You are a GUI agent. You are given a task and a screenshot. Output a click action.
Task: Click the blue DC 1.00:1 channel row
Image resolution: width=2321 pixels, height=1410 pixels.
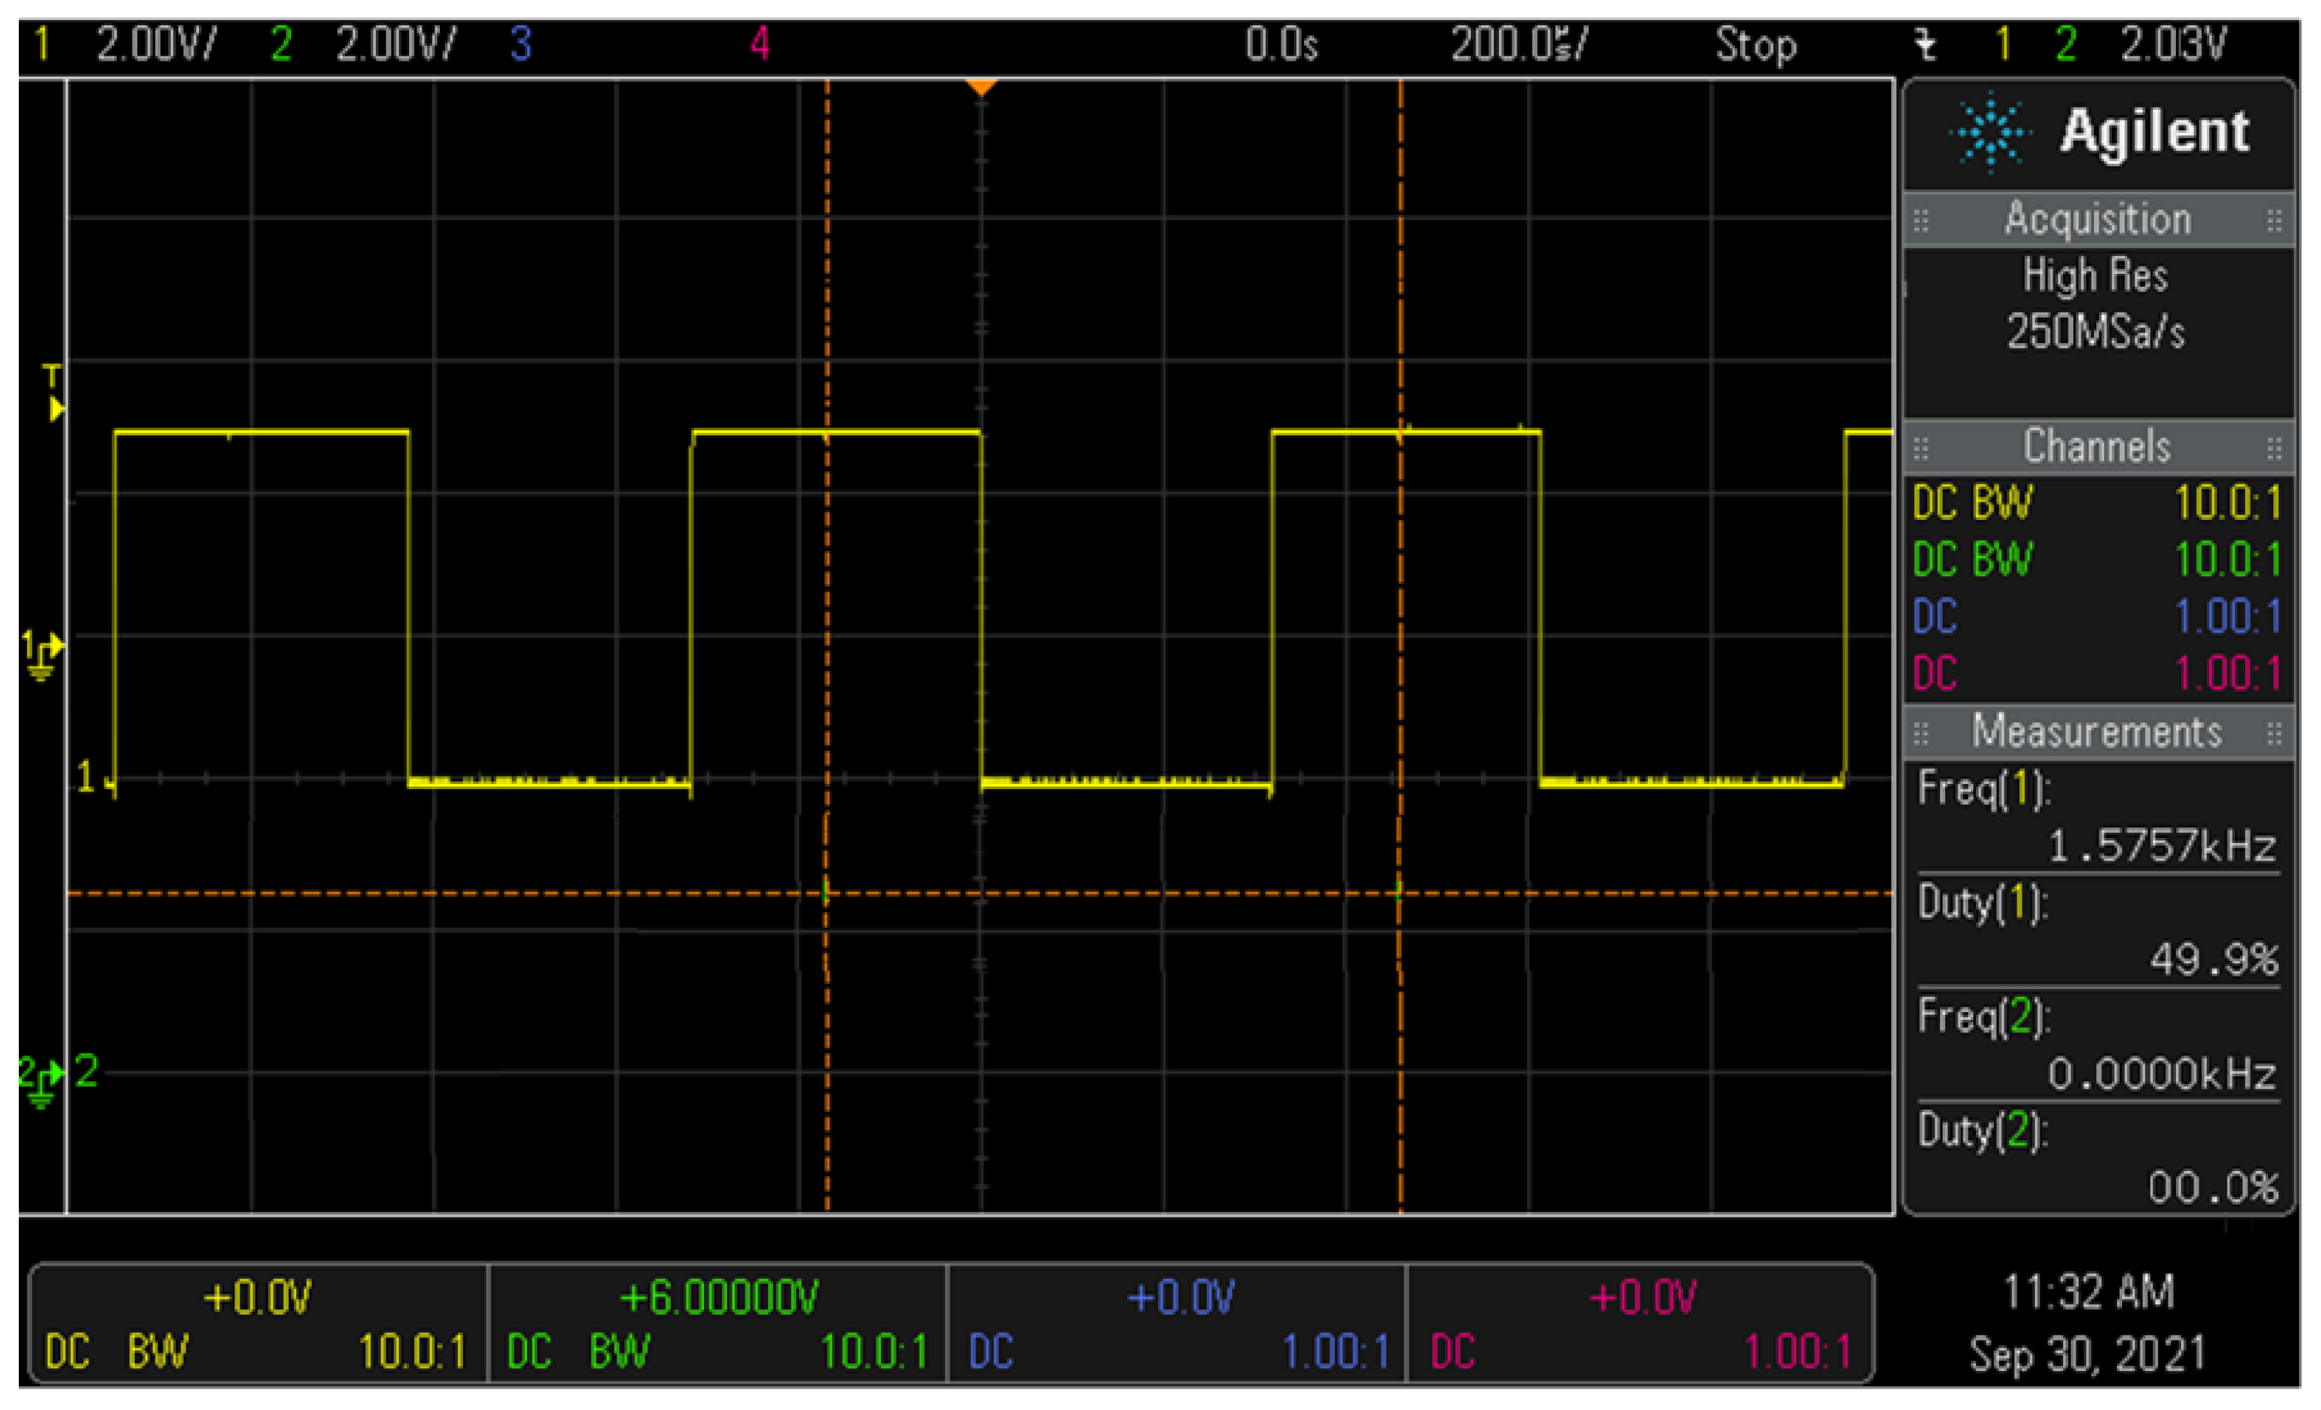pos(2098,618)
